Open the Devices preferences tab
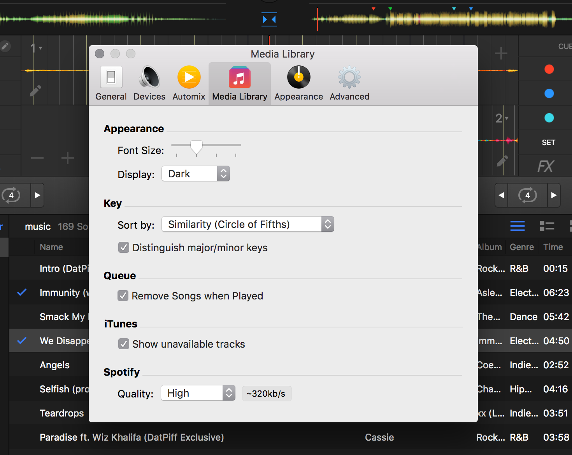572x455 pixels. coord(149,84)
